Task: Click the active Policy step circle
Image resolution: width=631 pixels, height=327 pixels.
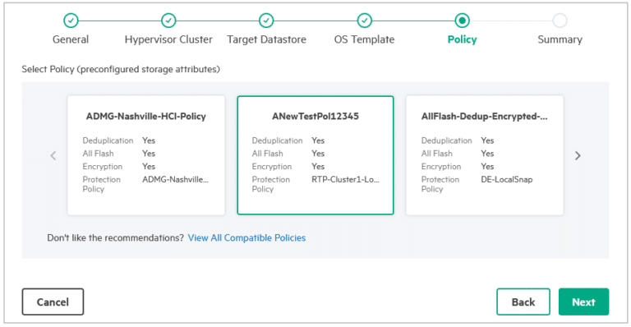Action: coord(462,20)
